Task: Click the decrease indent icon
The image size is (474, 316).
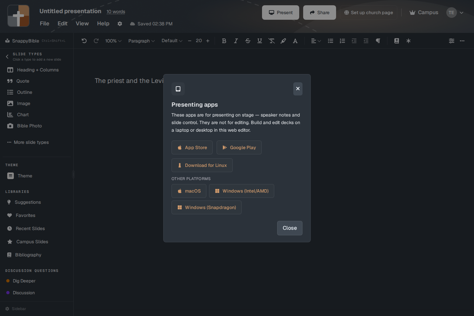Action: pyautogui.click(x=366, y=41)
